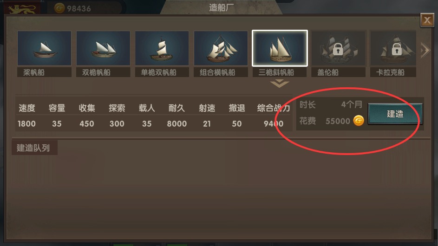This screenshot has height=246, width=438.
Task: Click the locked 盖伦船 ship
Action: click(338, 48)
